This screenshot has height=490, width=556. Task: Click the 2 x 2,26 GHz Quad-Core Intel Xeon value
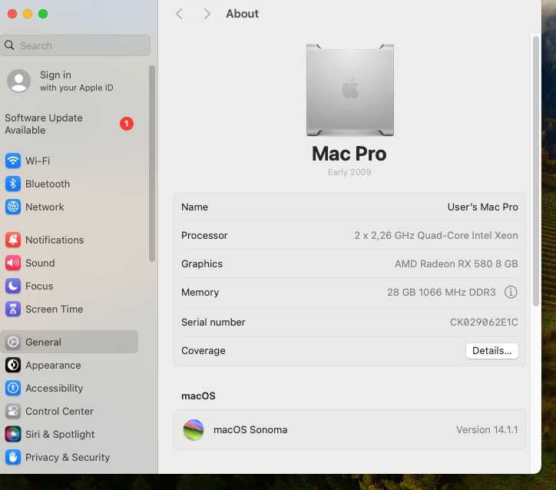click(436, 235)
